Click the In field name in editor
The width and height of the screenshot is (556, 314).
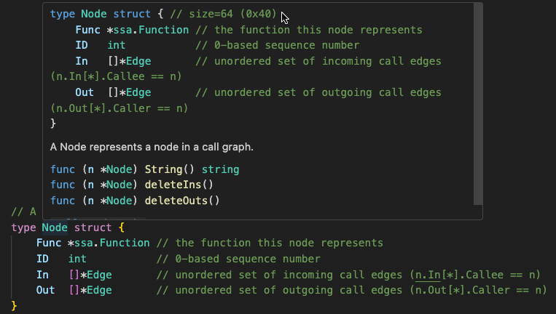point(42,274)
